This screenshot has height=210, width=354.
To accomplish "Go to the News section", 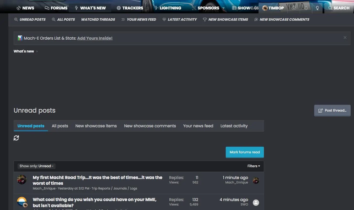I will (25, 8).
